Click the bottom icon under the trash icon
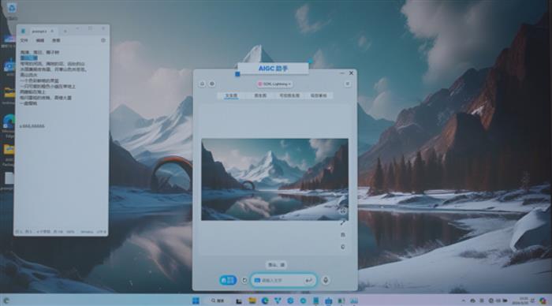This screenshot has height=306, width=552. point(343,247)
